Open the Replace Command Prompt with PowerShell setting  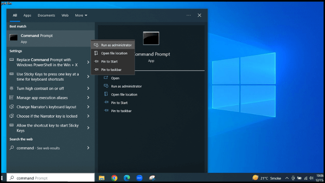click(51, 62)
